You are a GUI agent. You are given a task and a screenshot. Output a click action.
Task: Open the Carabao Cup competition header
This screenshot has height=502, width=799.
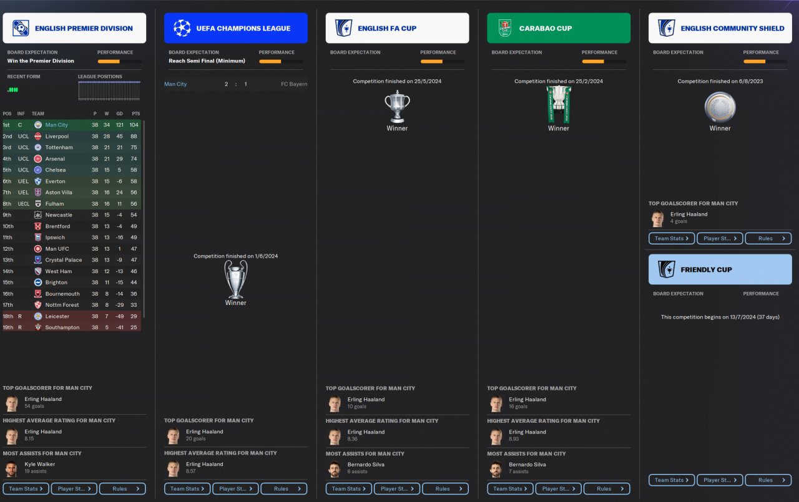[559, 28]
